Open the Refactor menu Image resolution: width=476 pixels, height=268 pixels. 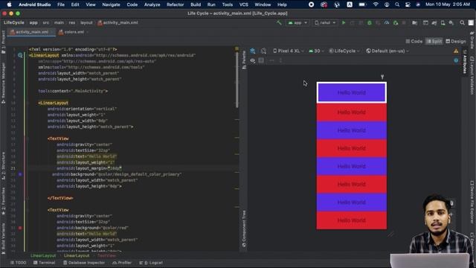click(x=176, y=4)
